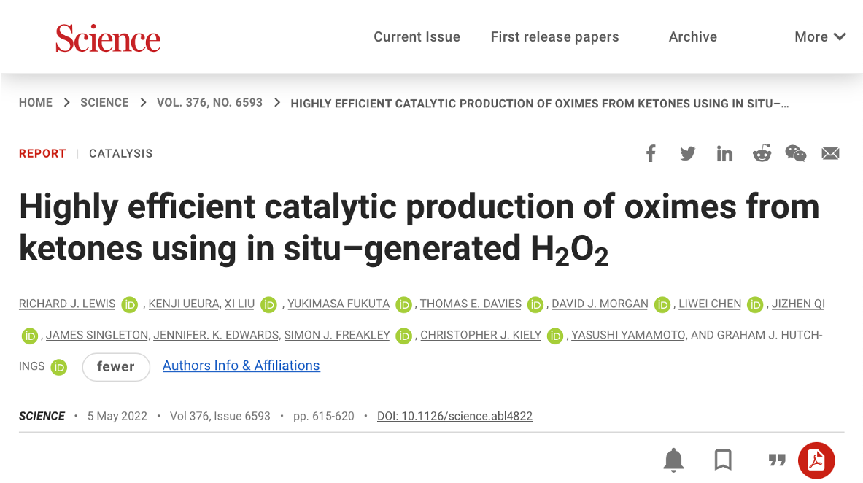Navigate to Vol. 376, No. 6593 breadcrumb
Image resolution: width=863 pixels, height=483 pixels.
click(x=209, y=102)
